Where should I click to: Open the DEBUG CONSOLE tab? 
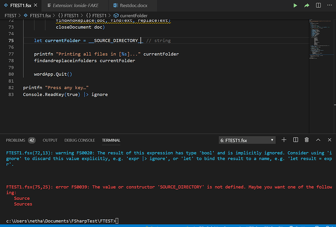pos(79,140)
